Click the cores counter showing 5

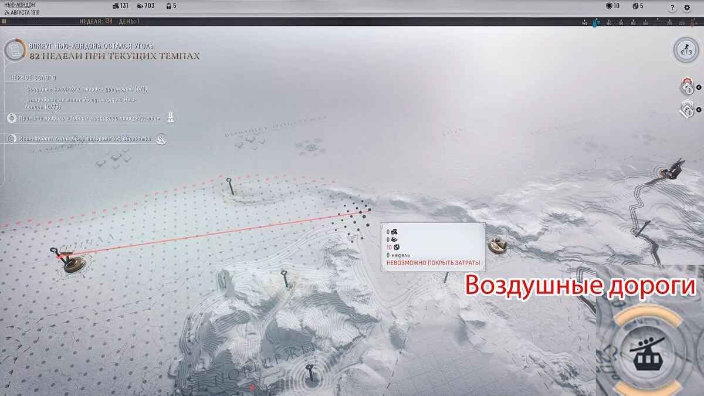point(171,6)
